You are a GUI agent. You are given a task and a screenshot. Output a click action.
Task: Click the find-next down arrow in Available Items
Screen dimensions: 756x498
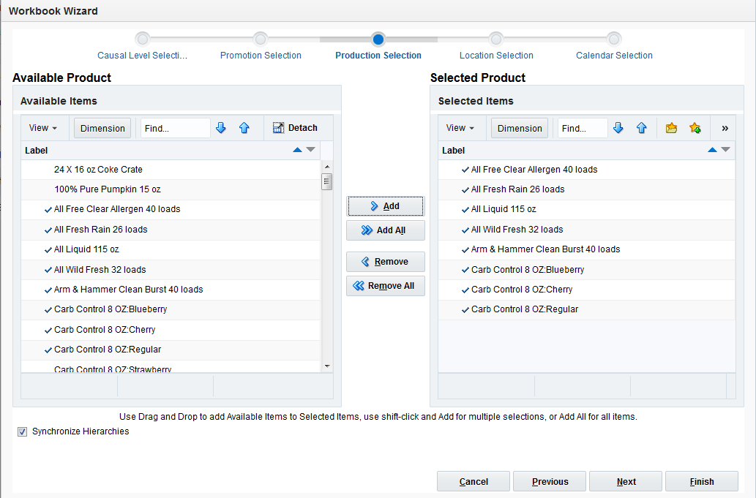[x=221, y=128]
